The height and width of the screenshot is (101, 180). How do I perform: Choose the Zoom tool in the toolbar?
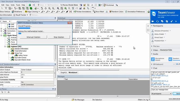pos(49,8)
